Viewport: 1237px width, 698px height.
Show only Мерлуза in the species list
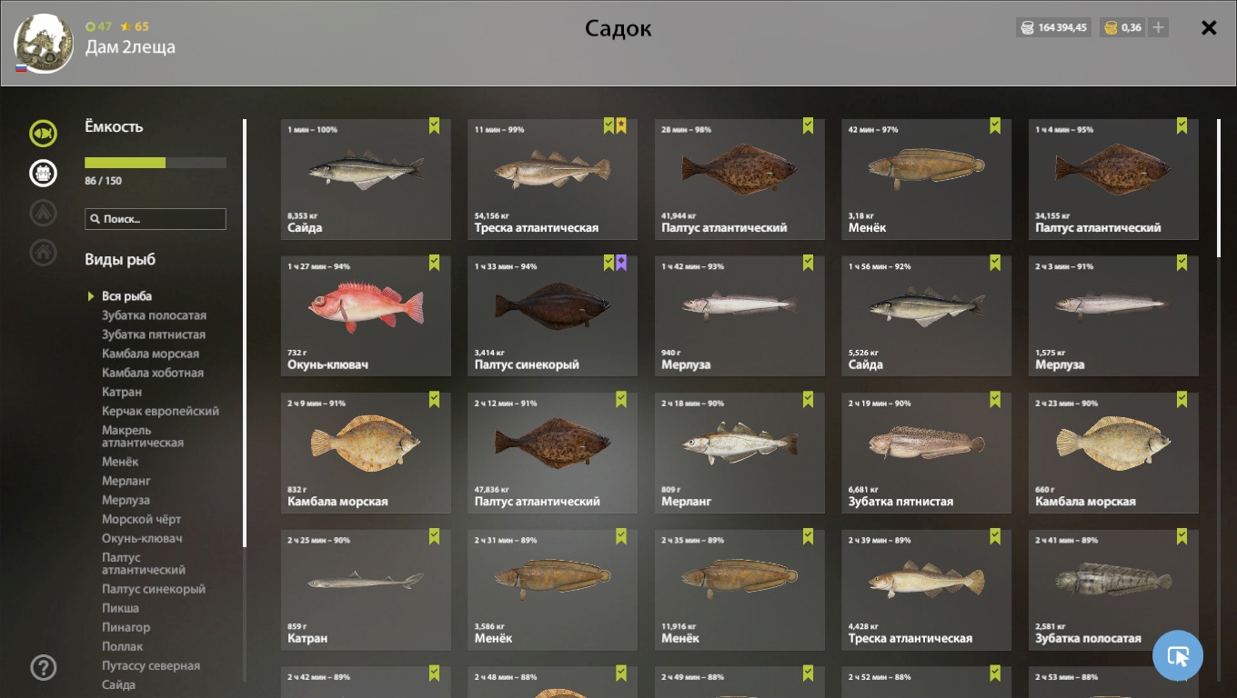126,500
